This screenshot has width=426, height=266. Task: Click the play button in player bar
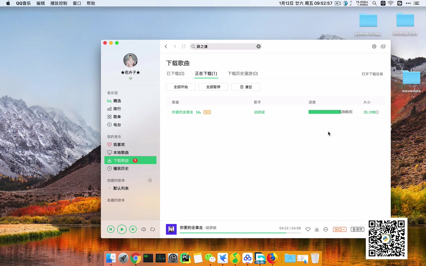tap(122, 229)
